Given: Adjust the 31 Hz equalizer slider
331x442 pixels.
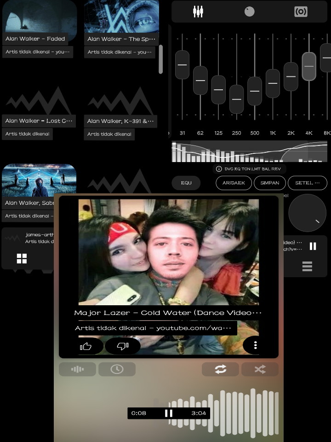Looking at the screenshot, I should pyautogui.click(x=182, y=65).
